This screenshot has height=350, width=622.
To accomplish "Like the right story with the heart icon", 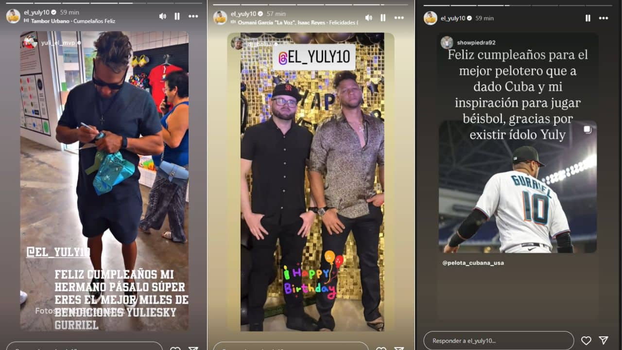I will click(x=587, y=341).
